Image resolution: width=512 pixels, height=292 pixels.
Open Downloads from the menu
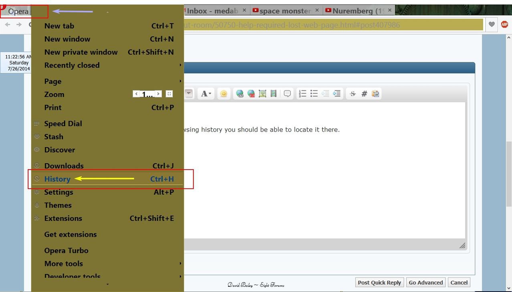click(108, 166)
